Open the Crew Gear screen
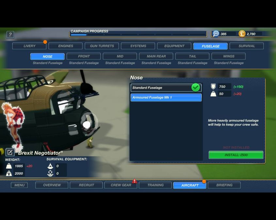 pyautogui.click(x=121, y=185)
